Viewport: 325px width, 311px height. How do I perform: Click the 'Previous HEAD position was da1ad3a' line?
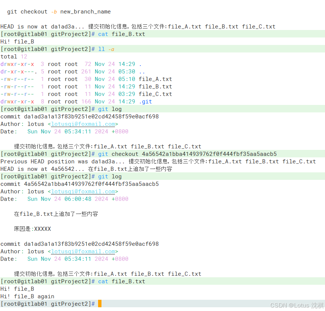click(158, 161)
